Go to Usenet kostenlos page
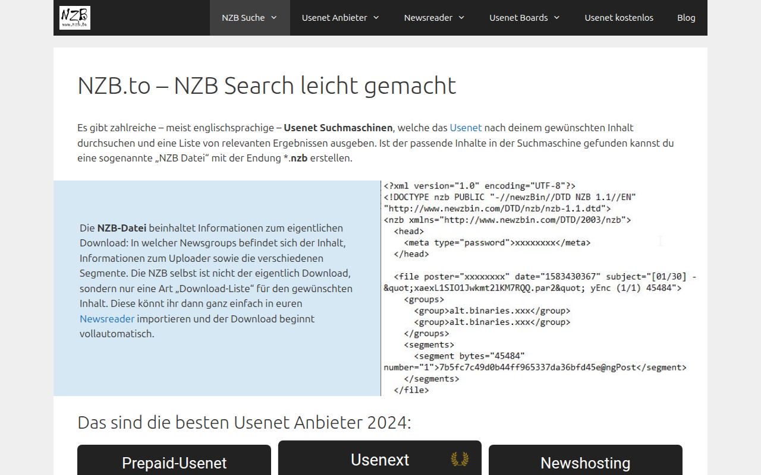Image resolution: width=761 pixels, height=475 pixels. pyautogui.click(x=619, y=18)
